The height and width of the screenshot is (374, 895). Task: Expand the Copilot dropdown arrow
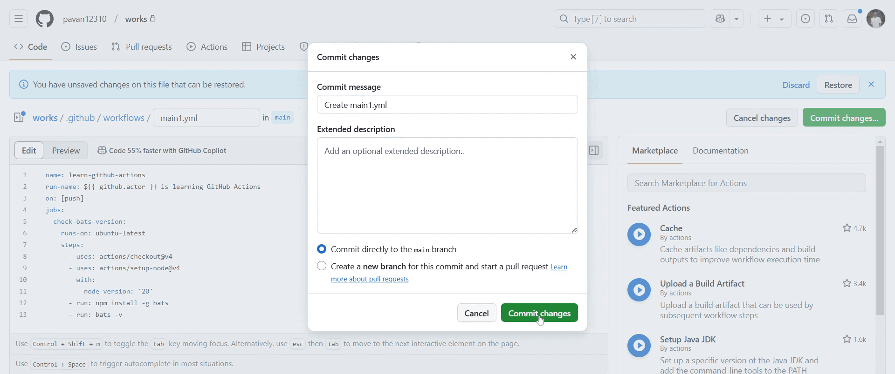[x=737, y=19]
